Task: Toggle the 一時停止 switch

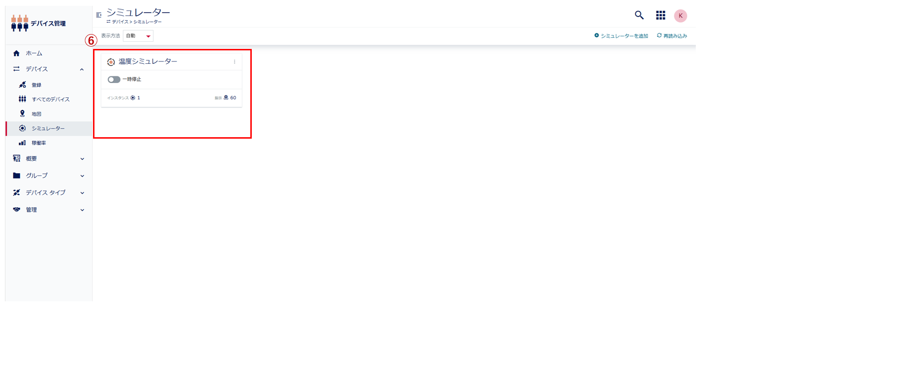Action: click(114, 80)
